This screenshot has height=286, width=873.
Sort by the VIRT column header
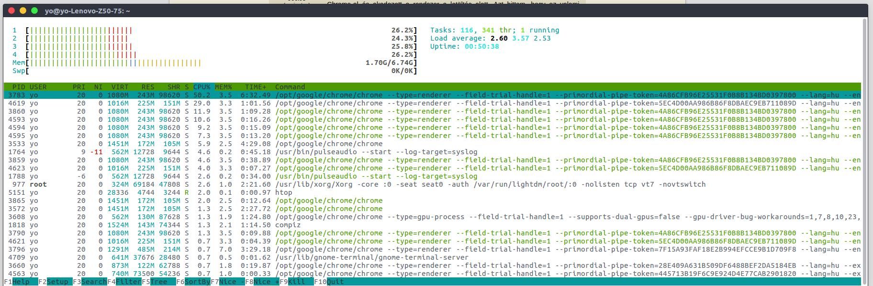120,87
